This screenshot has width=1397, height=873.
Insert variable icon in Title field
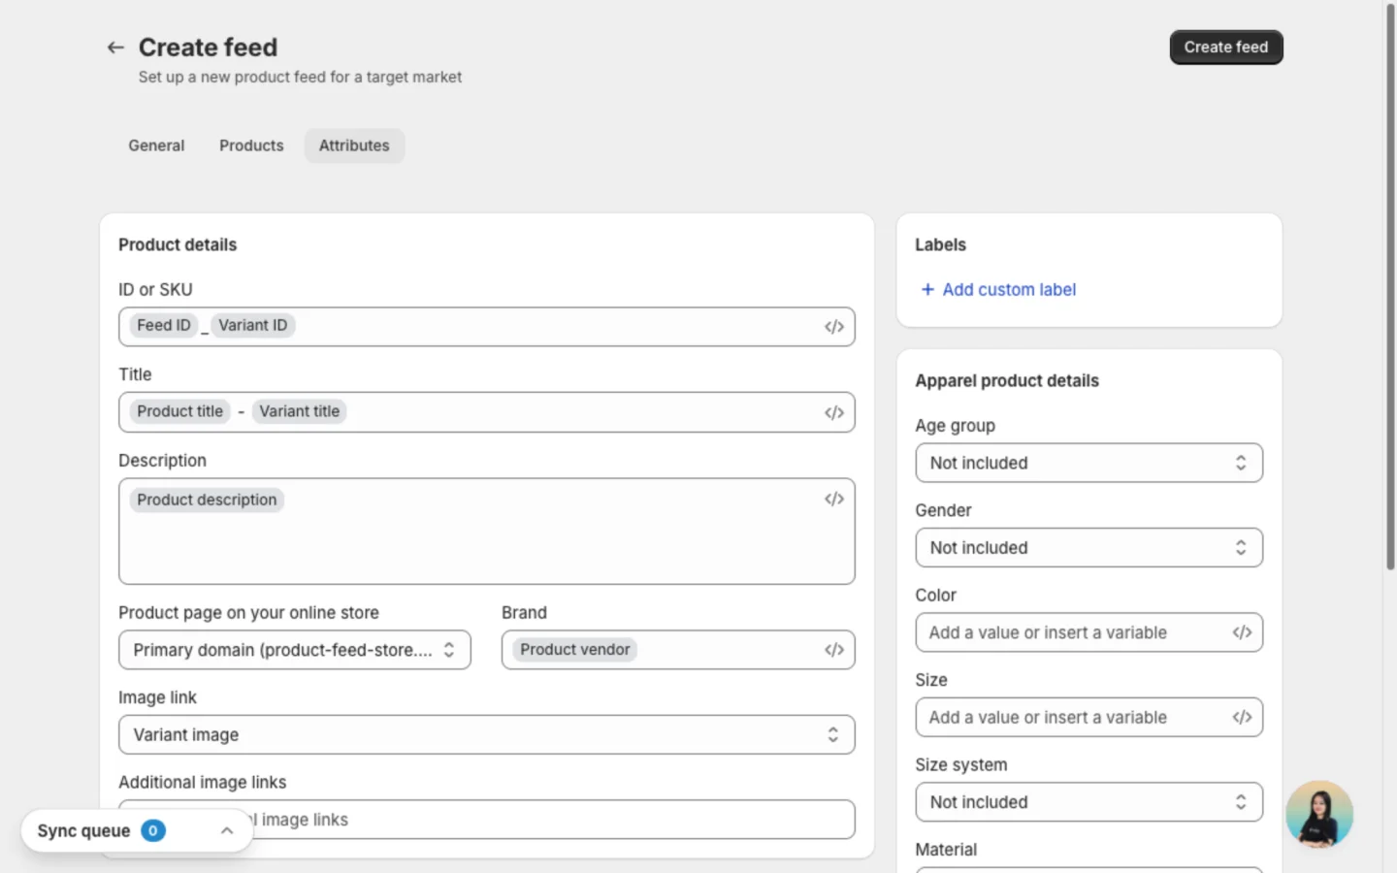click(x=834, y=412)
